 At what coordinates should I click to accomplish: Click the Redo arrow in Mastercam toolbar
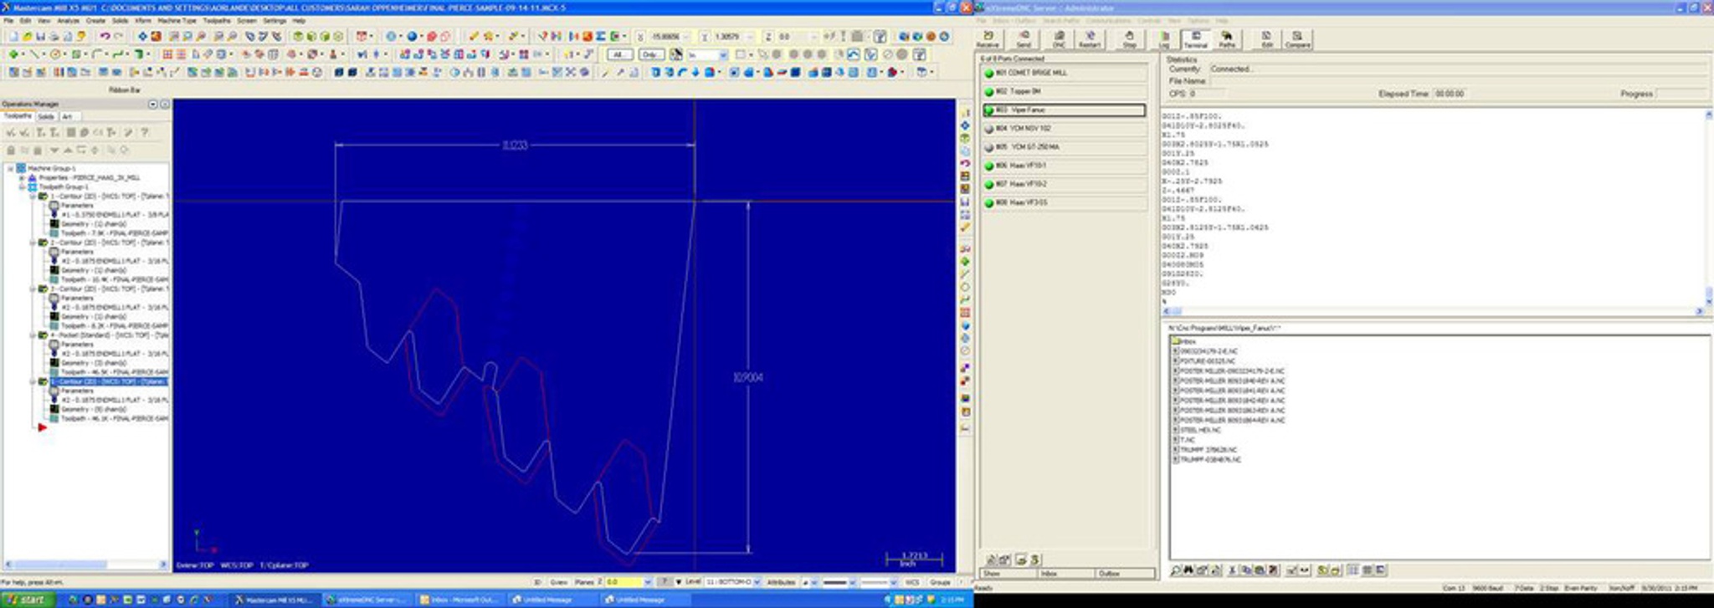coord(118,36)
